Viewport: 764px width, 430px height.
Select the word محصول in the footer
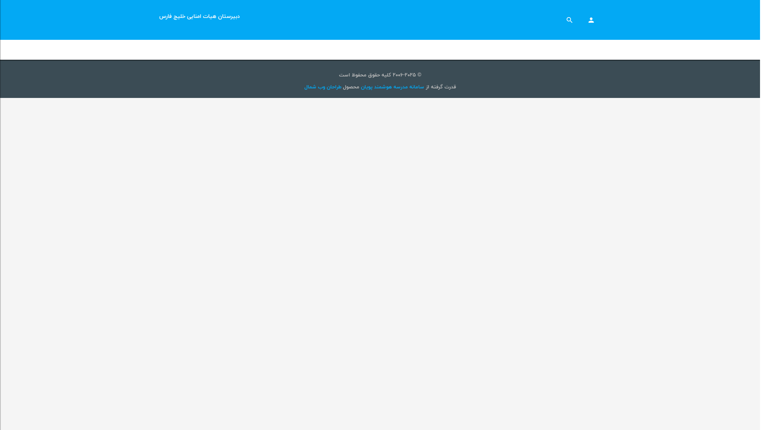(351, 87)
